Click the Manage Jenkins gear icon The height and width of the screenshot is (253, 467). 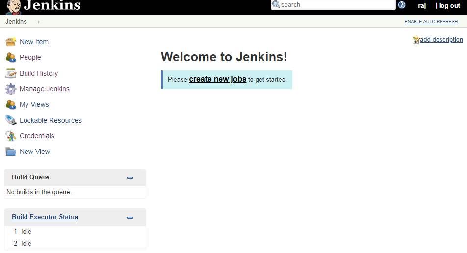pyautogui.click(x=11, y=89)
